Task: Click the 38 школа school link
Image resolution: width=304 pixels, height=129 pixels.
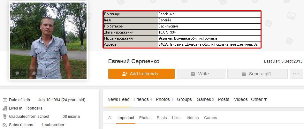Action: (71, 117)
